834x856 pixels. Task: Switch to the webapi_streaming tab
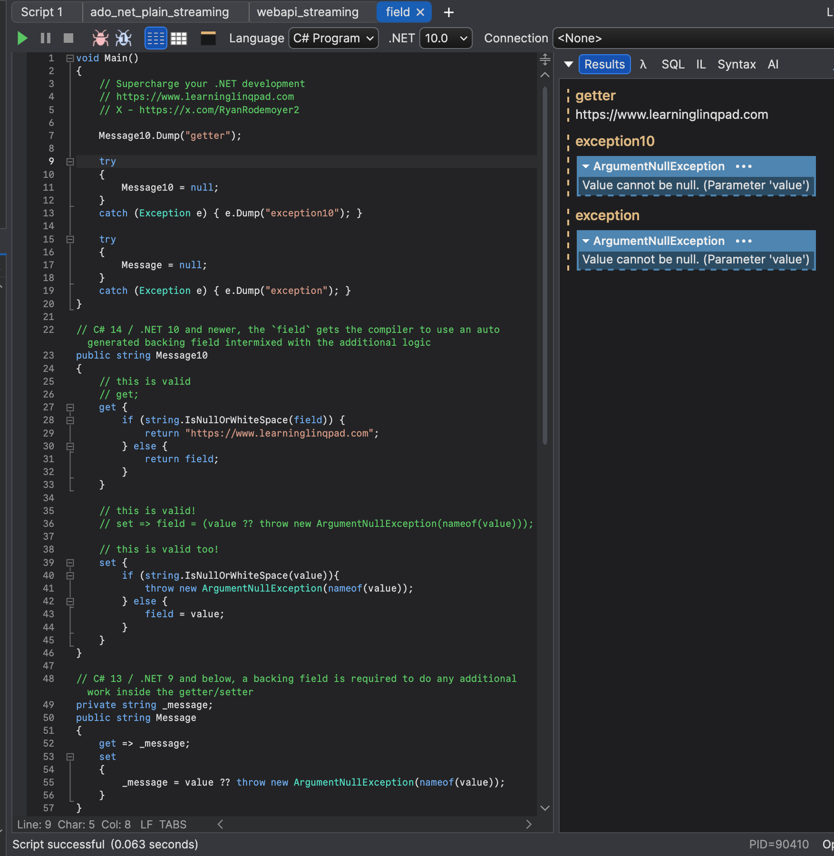coord(308,12)
